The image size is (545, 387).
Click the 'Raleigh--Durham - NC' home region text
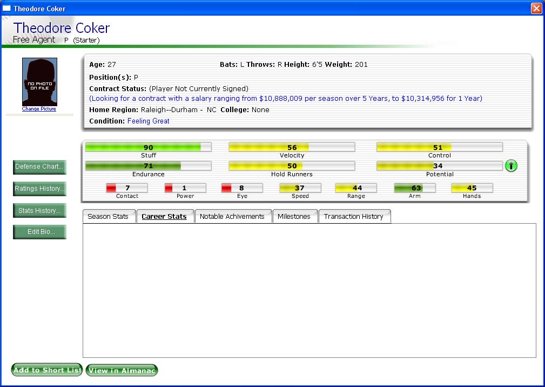(x=179, y=110)
